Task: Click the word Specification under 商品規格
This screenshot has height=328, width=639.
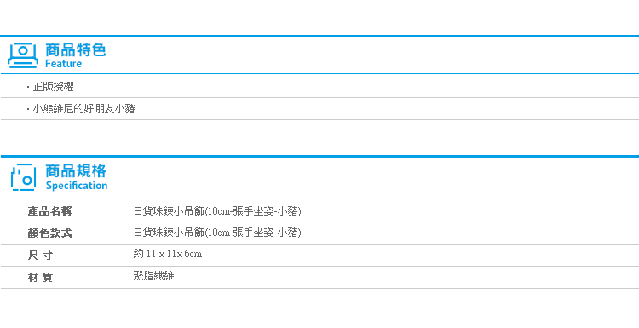Action: pos(77,186)
